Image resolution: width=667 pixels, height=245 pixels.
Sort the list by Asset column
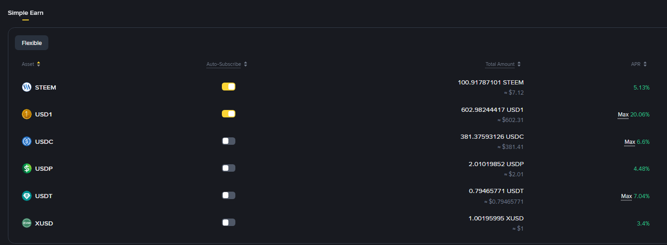(39, 64)
